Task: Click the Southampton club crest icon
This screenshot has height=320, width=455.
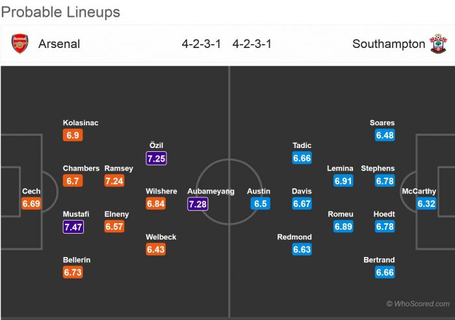Action: (438, 44)
